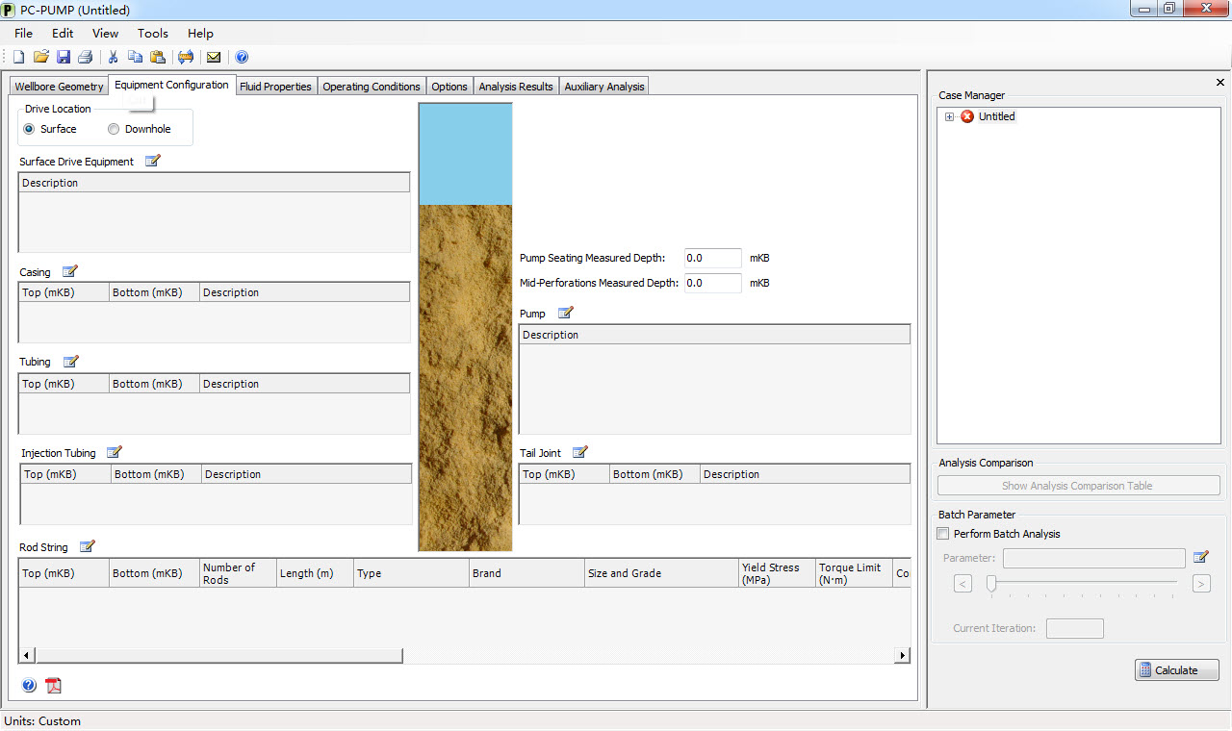The height and width of the screenshot is (731, 1232).
Task: Click Rod String horizontal scrollbar
Action: click(218, 655)
